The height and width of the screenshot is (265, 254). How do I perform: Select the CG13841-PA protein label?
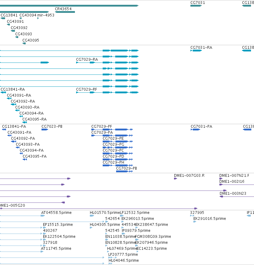pos(14,127)
